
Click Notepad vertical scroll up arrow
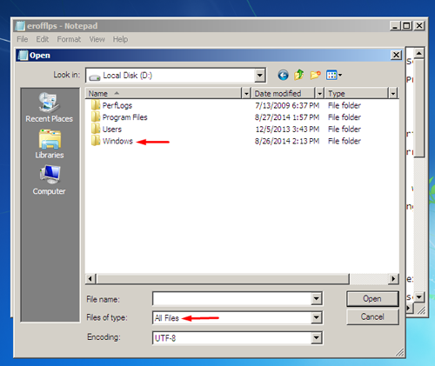click(419, 53)
